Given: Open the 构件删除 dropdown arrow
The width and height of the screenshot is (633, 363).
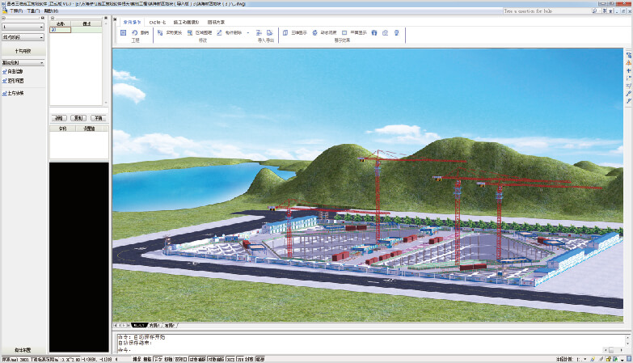Looking at the screenshot, I should 247,32.
